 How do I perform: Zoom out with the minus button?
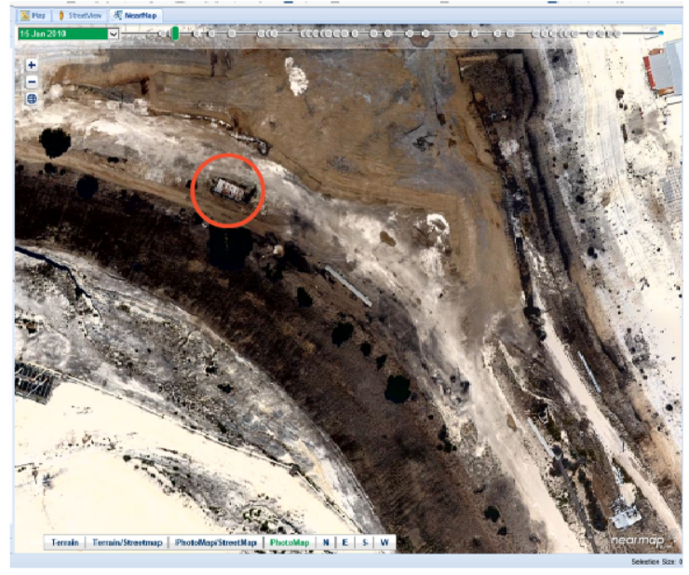pyautogui.click(x=32, y=82)
